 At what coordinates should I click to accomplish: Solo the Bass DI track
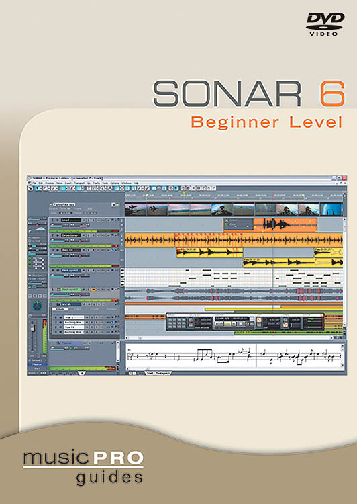coord(89,250)
